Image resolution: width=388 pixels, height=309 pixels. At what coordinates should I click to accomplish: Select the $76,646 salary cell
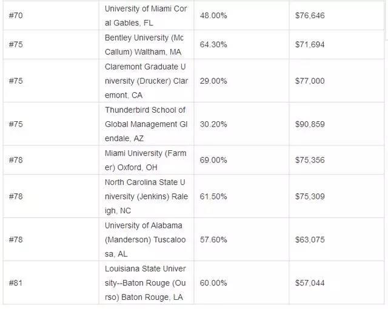336,16
